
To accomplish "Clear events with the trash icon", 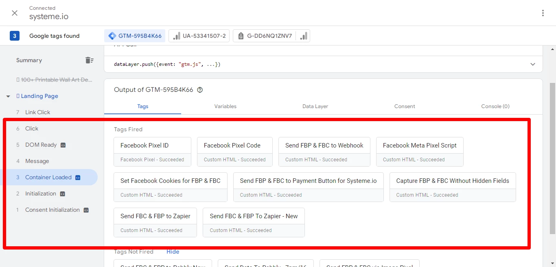I will click(x=89, y=60).
